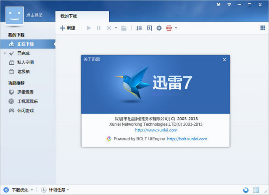Image resolution: width=269 pixels, height=195 pixels.
Task: Start the selected download with the play icon
Action: pyautogui.click(x=89, y=28)
